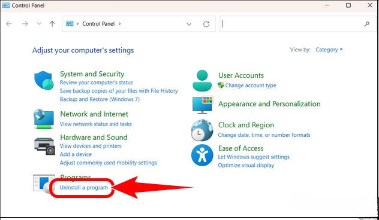Maximize the Control Panel window
The width and height of the screenshot is (379, 220).
[x=348, y=5]
